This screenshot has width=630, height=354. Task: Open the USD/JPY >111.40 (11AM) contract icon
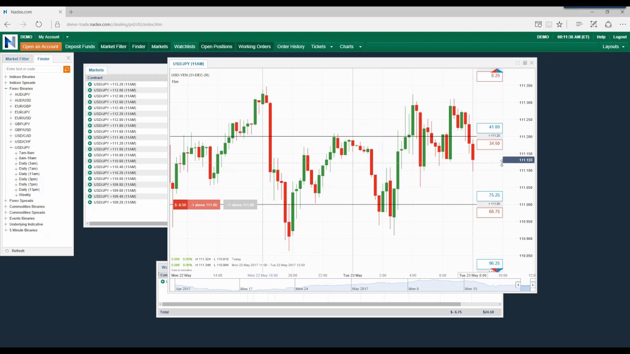tap(90, 137)
